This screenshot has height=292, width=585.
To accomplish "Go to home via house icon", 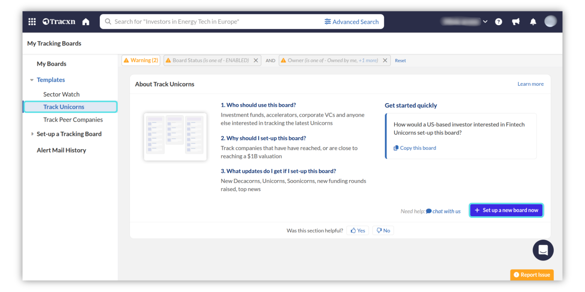I will coord(86,22).
